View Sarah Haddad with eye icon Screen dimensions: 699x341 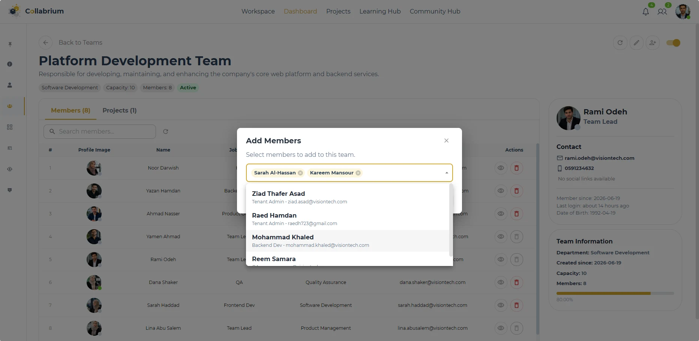pyautogui.click(x=501, y=305)
